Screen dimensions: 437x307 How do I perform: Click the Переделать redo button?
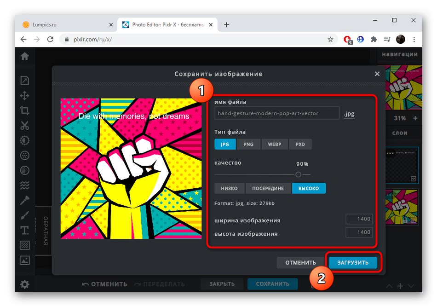pos(160,284)
